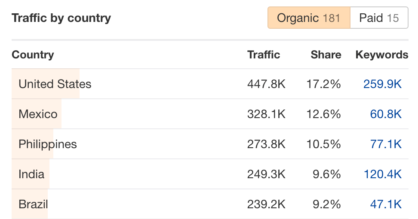Sort by the Keywords column header
Viewport: 418px width, 219px height.
[381, 55]
